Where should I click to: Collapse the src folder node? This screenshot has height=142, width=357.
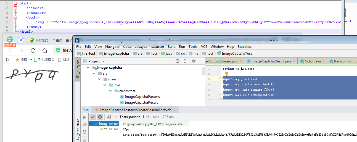coord(94,73)
